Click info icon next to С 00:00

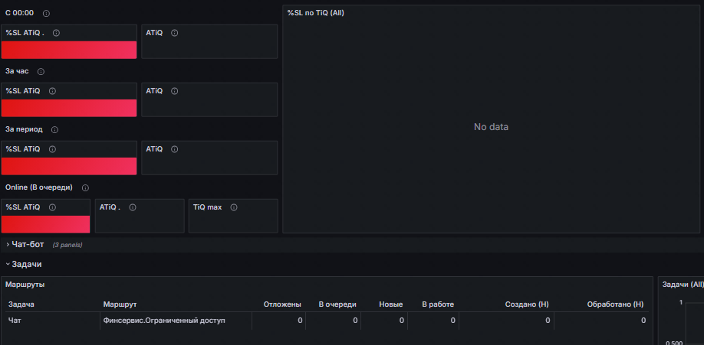46,14
